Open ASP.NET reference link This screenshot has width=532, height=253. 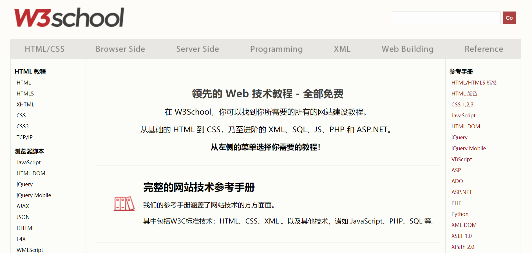click(462, 192)
